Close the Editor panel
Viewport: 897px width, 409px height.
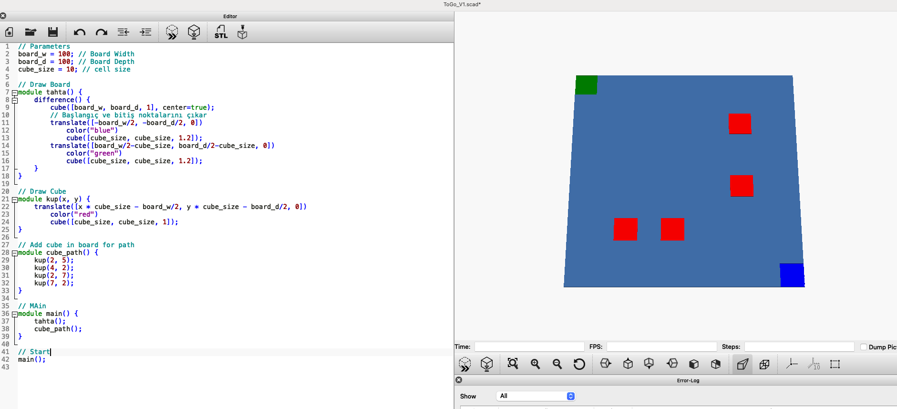point(3,16)
